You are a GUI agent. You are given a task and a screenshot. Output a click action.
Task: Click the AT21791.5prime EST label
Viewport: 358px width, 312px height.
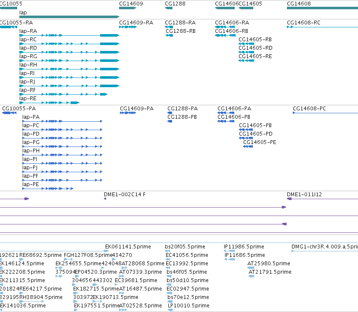(x=270, y=272)
